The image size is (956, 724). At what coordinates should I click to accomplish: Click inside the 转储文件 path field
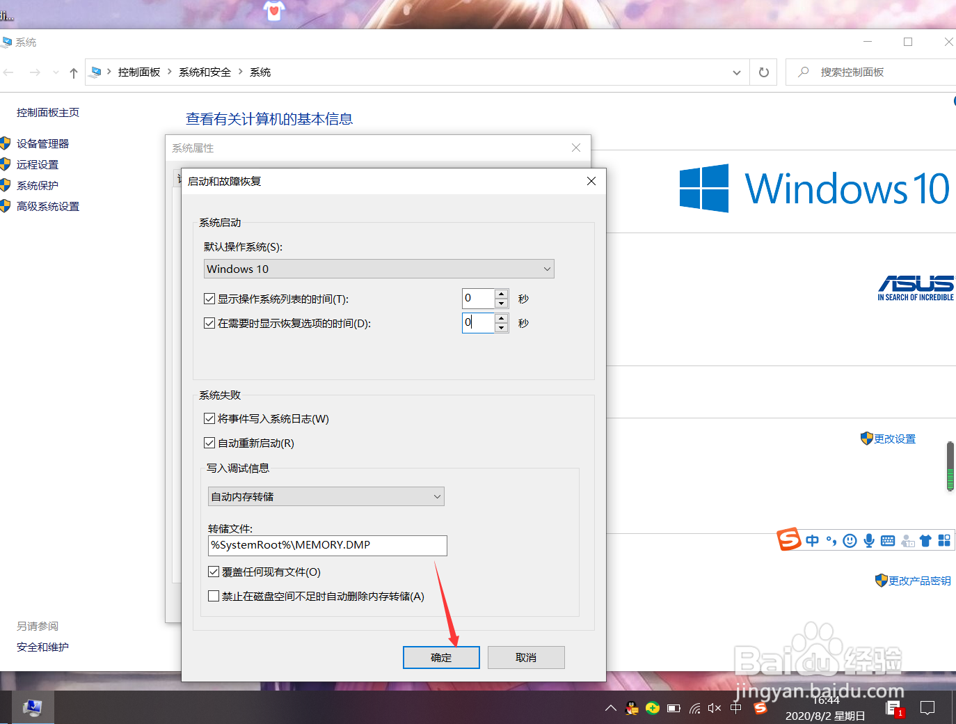point(327,546)
